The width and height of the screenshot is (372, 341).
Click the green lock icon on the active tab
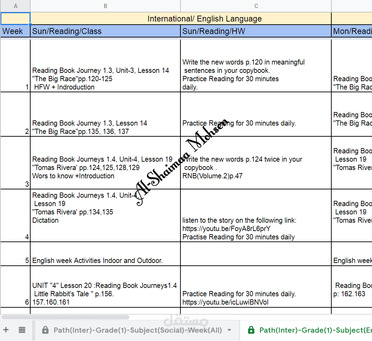251,330
